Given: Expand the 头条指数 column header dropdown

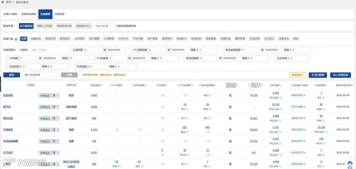Looking at the screenshot, I should pos(281,85).
